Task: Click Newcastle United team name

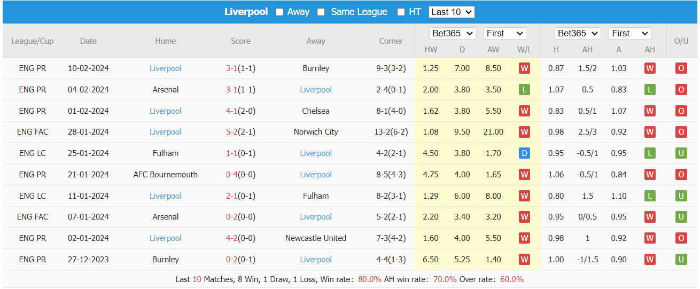Action: coord(316,238)
